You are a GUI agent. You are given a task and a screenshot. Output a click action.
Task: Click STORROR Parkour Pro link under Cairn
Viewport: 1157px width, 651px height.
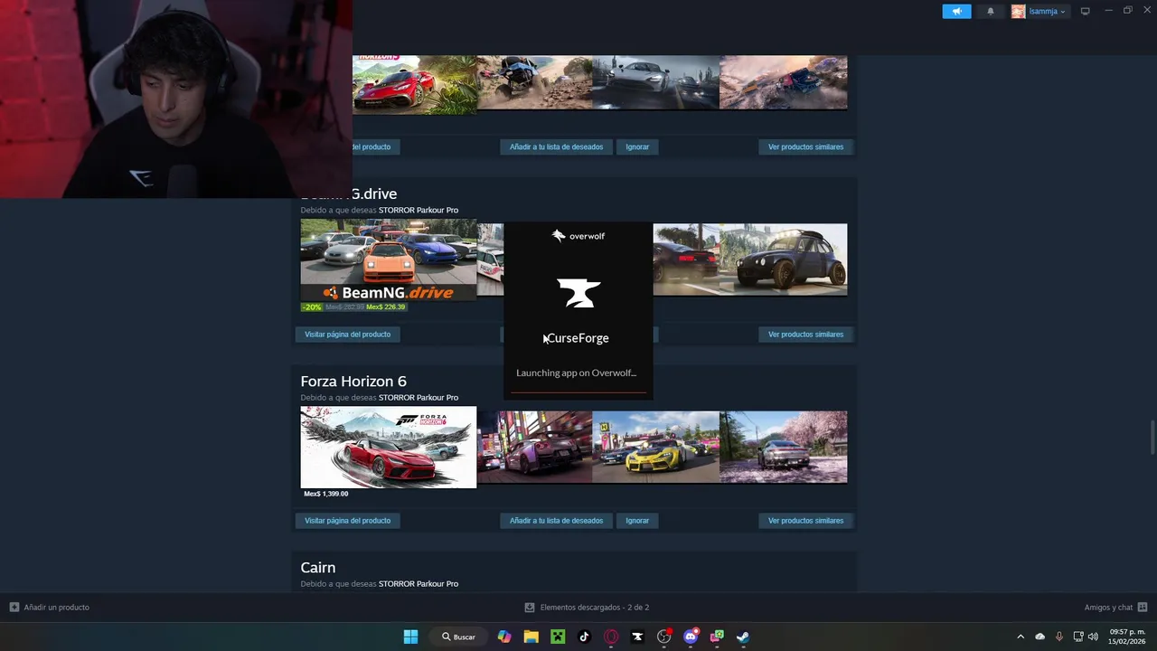pos(419,584)
